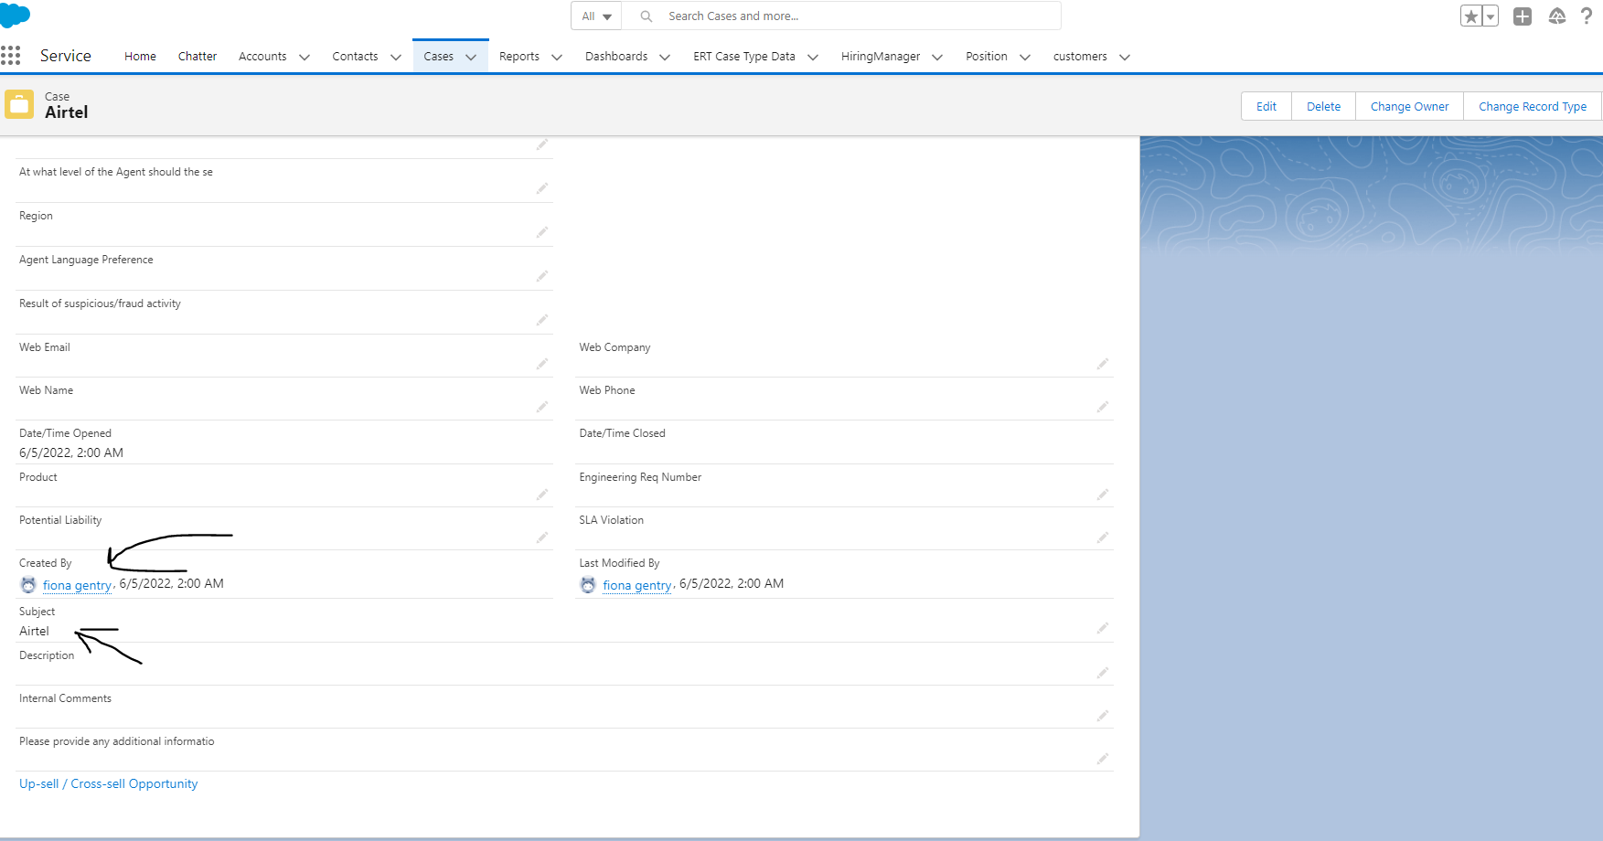The width and height of the screenshot is (1603, 841).
Task: Edit the Region field via pencil icon
Action: pos(542,232)
